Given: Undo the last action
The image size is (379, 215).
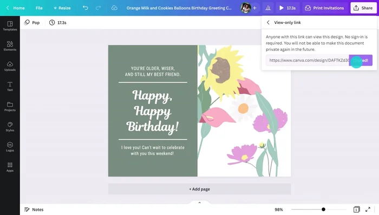Looking at the screenshot, I should coord(86,8).
